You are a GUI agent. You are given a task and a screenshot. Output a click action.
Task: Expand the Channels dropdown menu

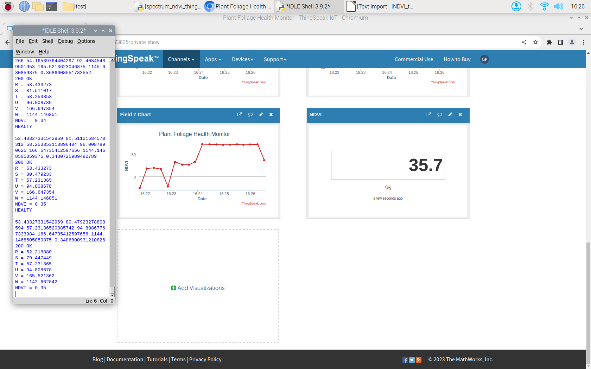pos(181,59)
